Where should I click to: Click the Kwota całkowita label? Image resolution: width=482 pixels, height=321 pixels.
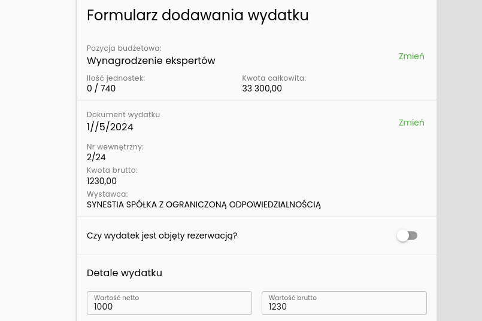[x=274, y=78]
